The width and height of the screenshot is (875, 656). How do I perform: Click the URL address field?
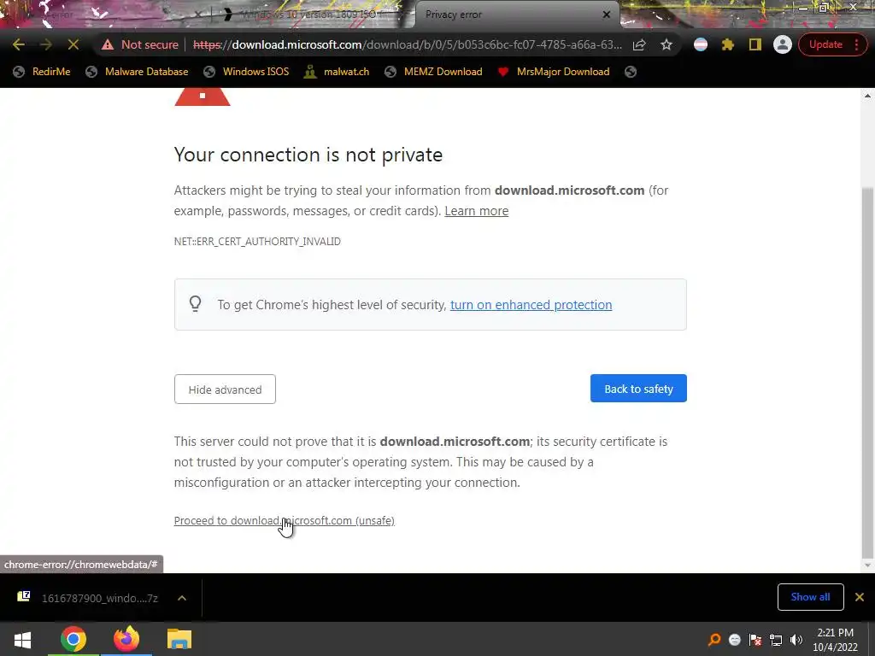[408, 44]
